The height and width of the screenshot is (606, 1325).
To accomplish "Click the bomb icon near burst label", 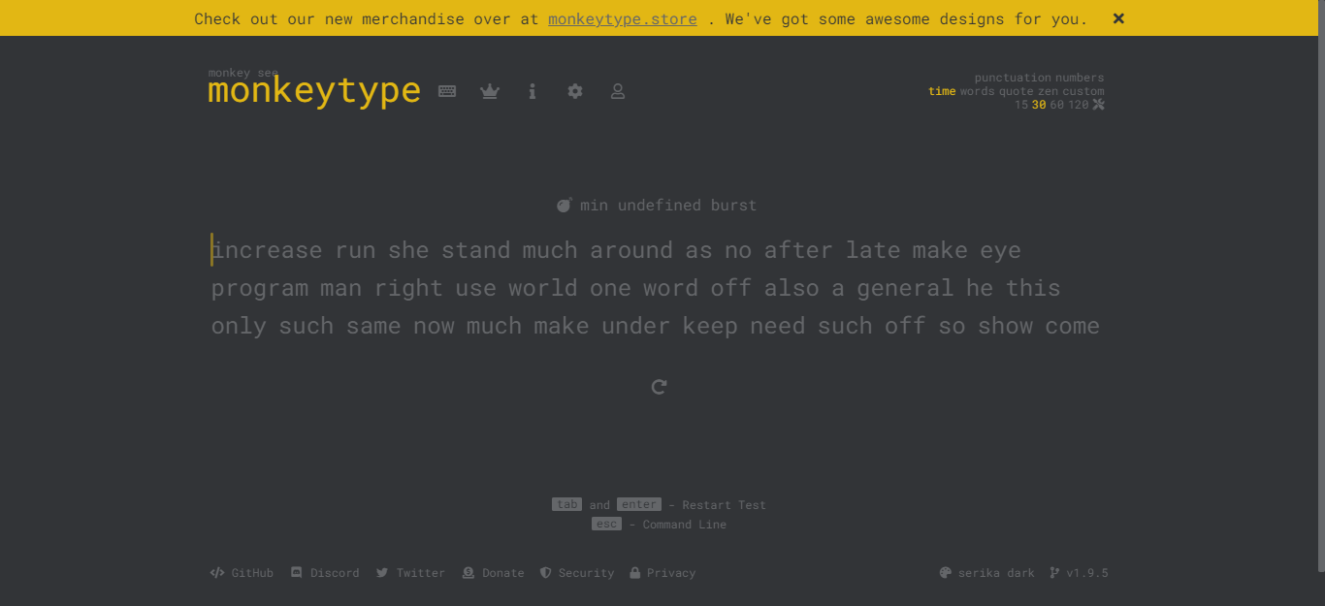I will (x=564, y=206).
